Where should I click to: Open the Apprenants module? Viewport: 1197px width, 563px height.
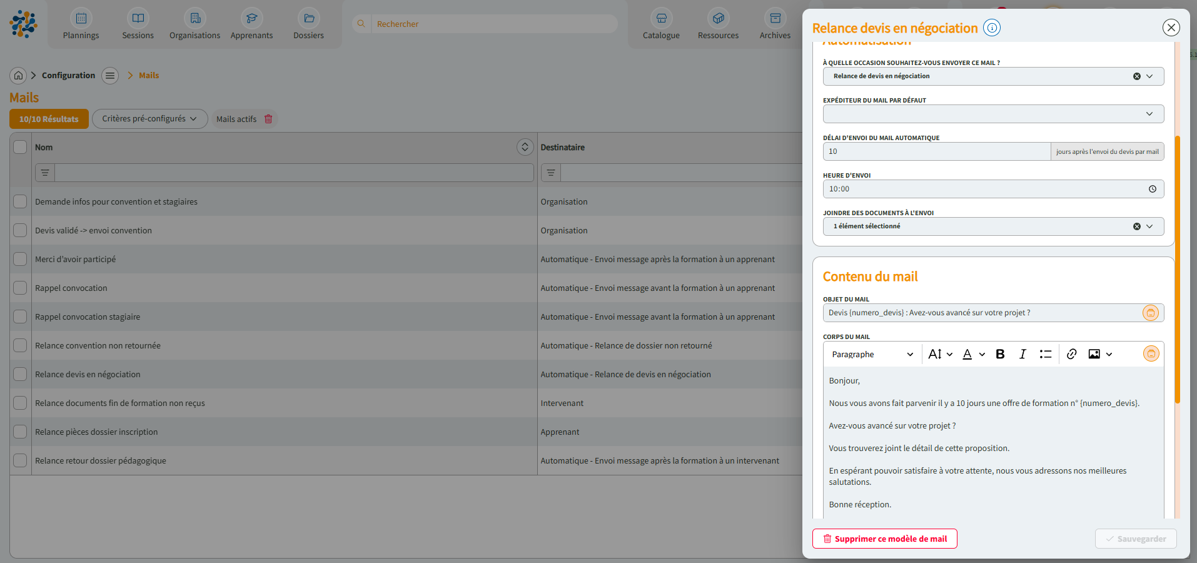pyautogui.click(x=251, y=24)
